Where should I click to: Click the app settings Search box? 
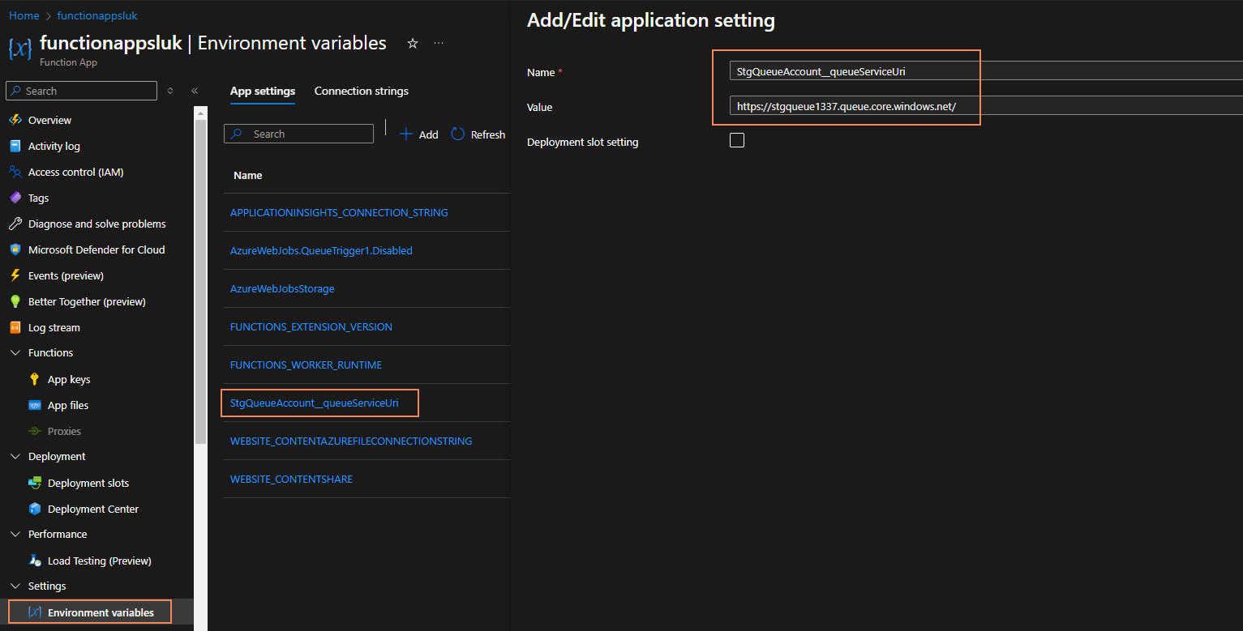click(298, 134)
